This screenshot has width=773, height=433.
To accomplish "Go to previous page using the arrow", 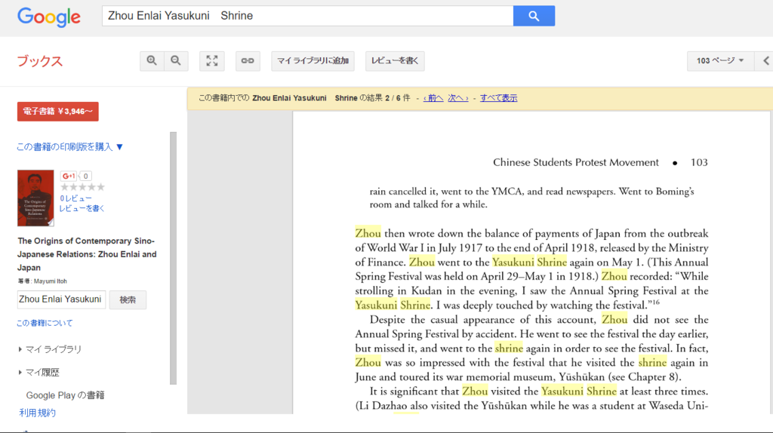I will tap(765, 60).
